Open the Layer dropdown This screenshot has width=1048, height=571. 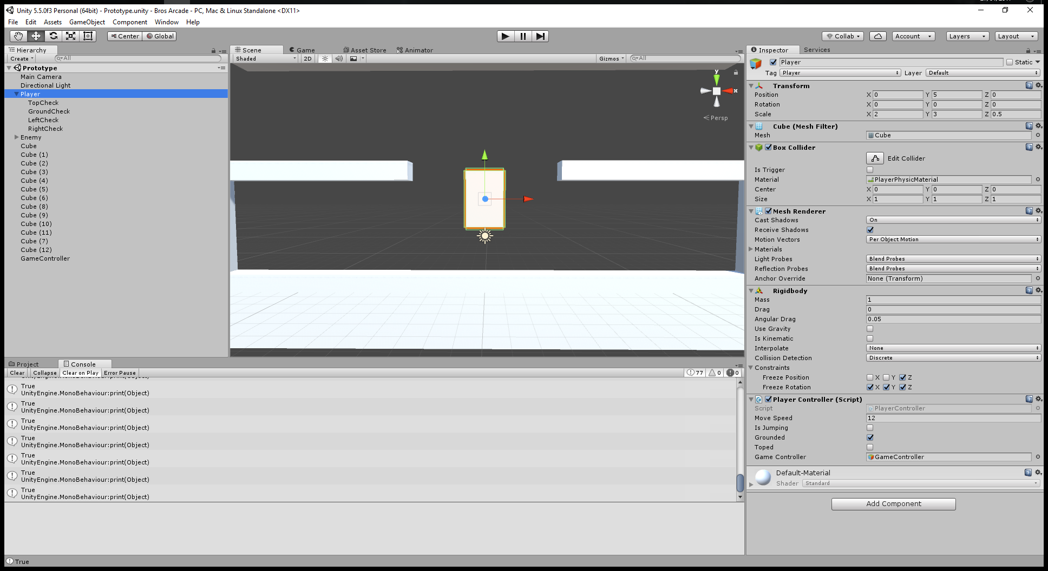point(983,73)
